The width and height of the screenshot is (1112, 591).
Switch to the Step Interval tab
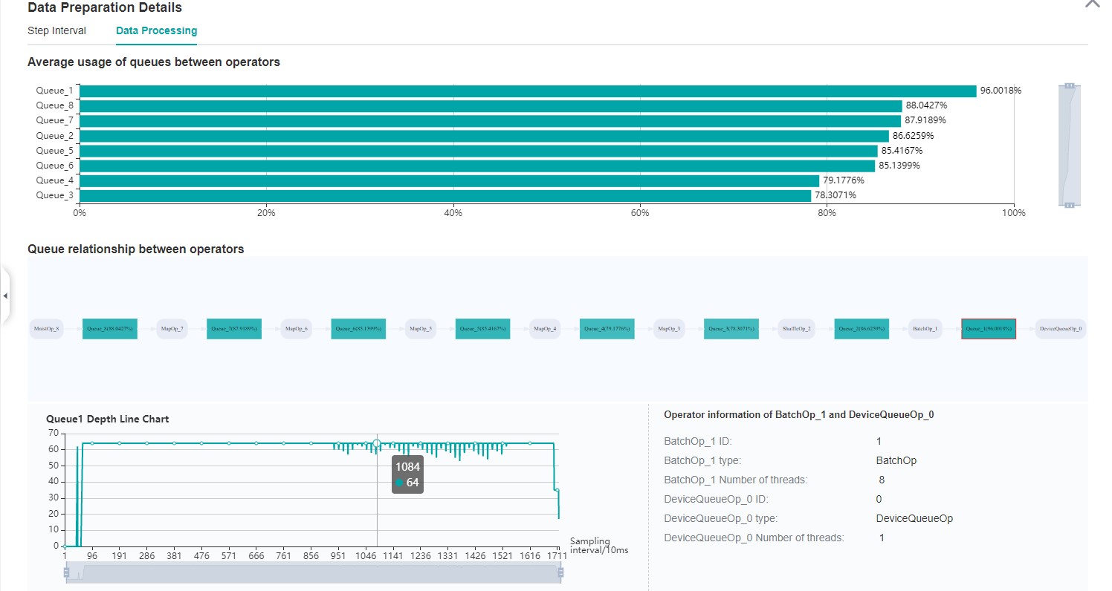(x=56, y=31)
